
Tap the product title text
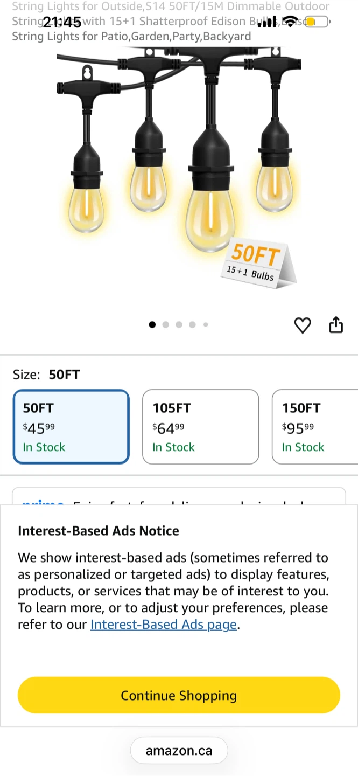point(171,22)
